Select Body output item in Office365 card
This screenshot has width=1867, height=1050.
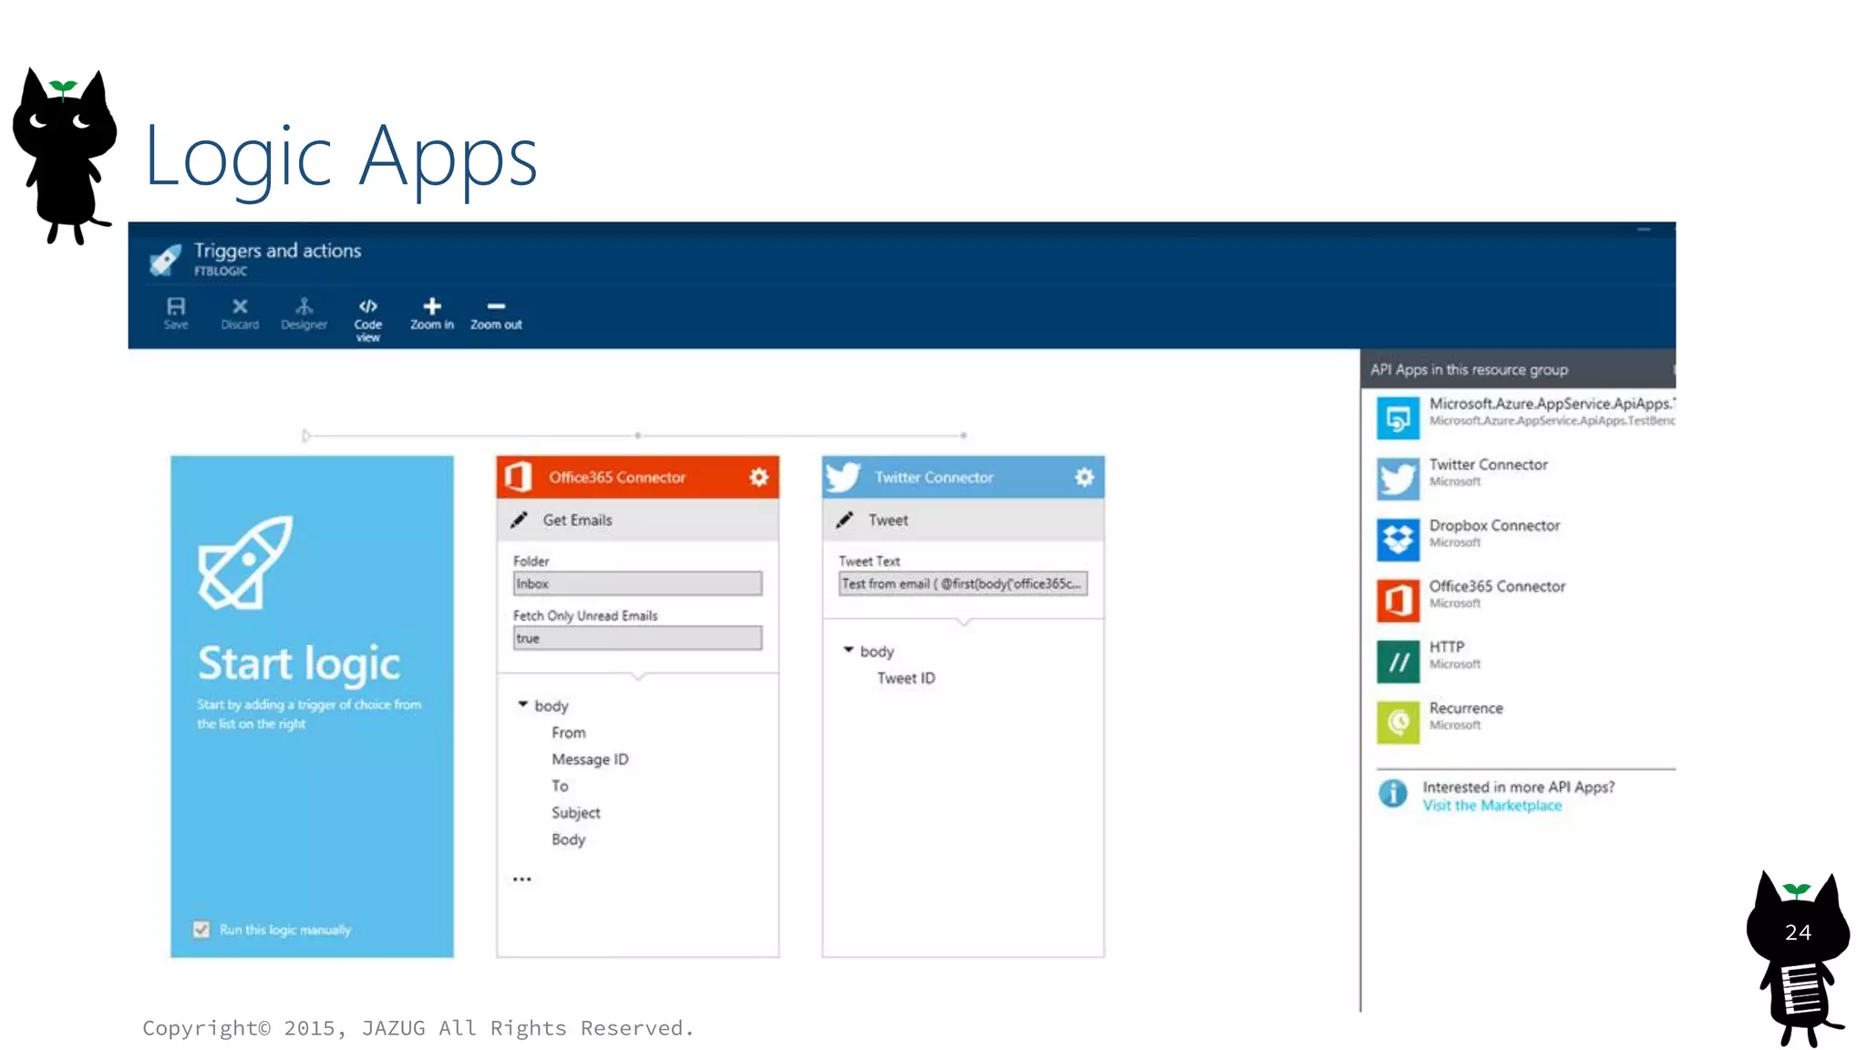568,839
